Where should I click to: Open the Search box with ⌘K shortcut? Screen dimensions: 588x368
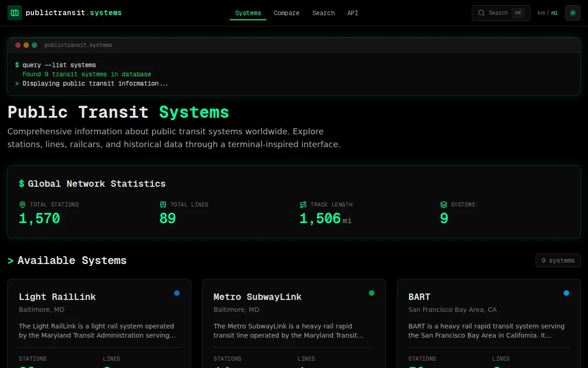click(501, 13)
